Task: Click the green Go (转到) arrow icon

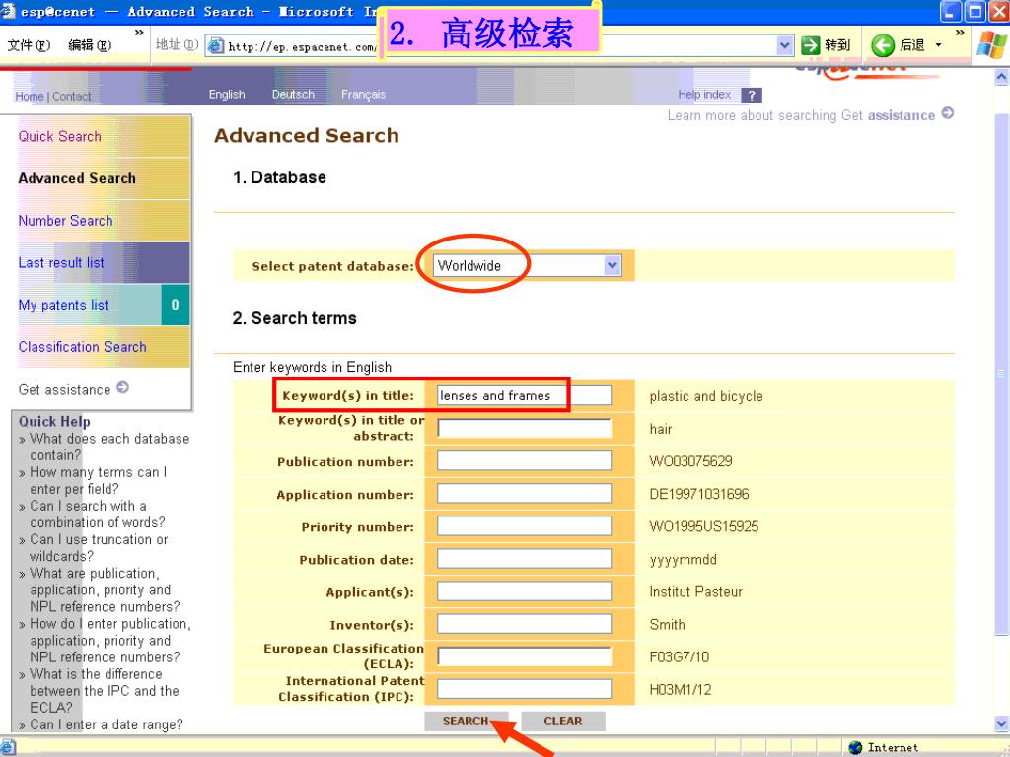Action: click(811, 45)
